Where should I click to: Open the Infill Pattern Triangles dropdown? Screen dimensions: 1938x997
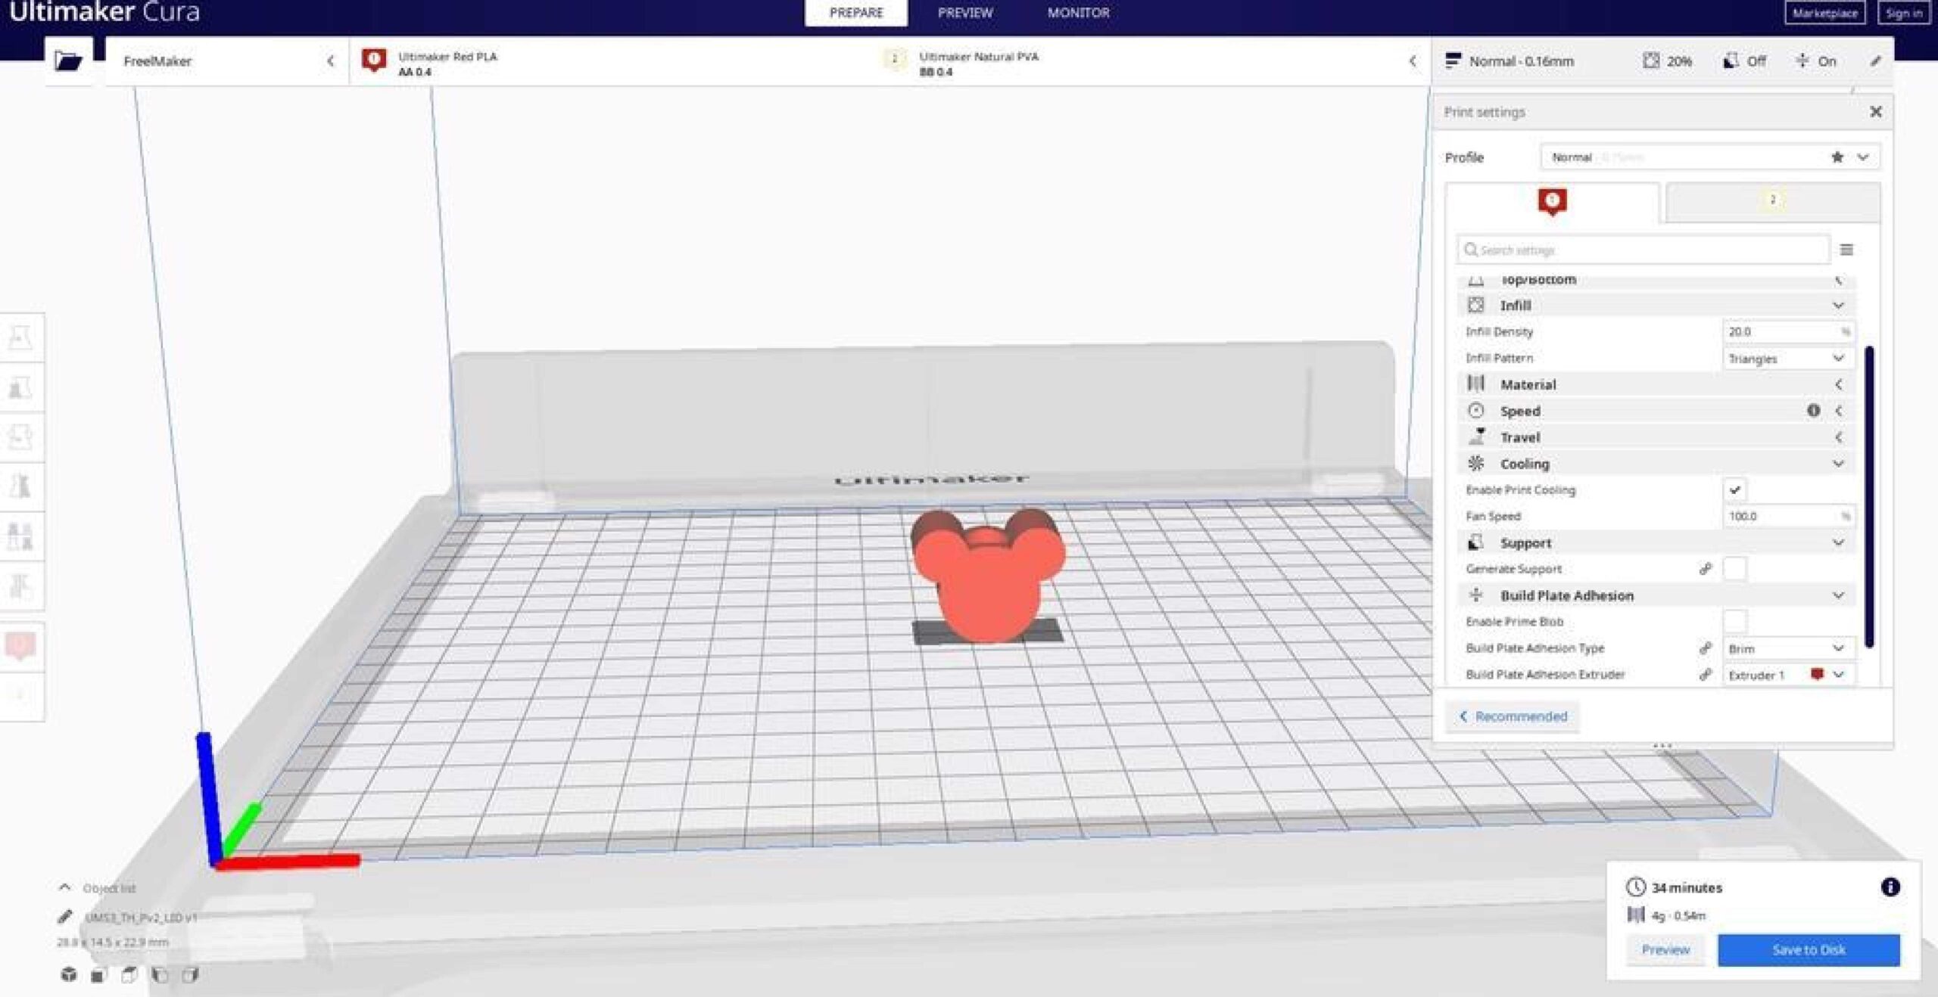coord(1788,359)
